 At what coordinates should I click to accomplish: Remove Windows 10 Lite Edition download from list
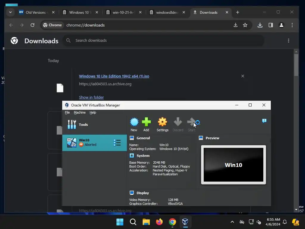tap(242, 76)
